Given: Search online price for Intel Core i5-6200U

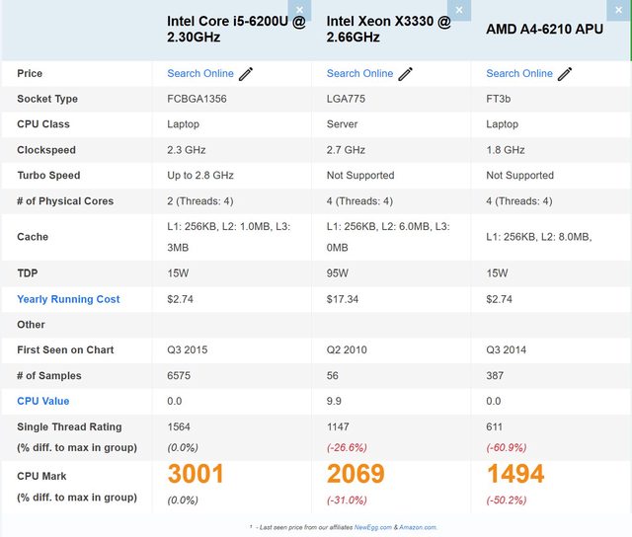Looking at the screenshot, I should (200, 73).
